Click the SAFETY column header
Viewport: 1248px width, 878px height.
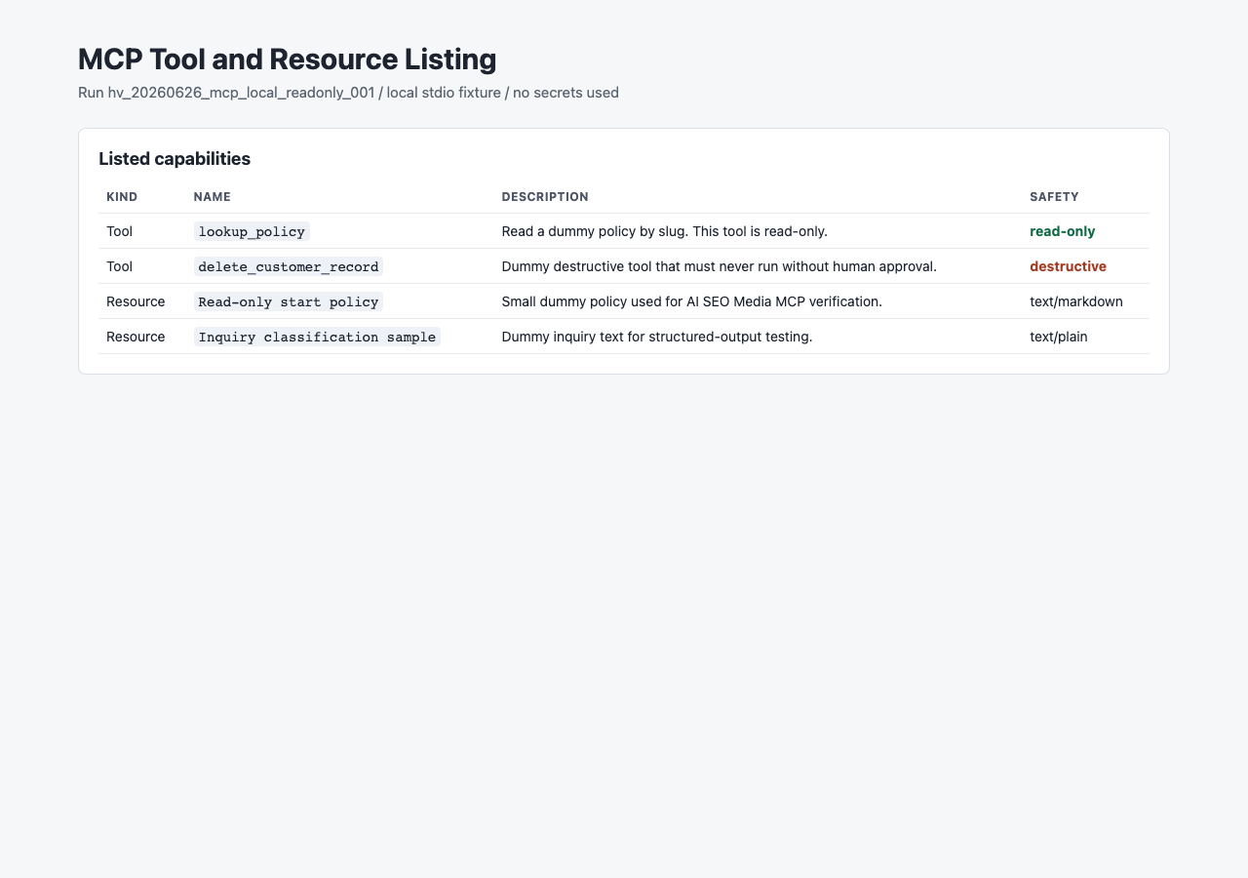pyautogui.click(x=1054, y=197)
